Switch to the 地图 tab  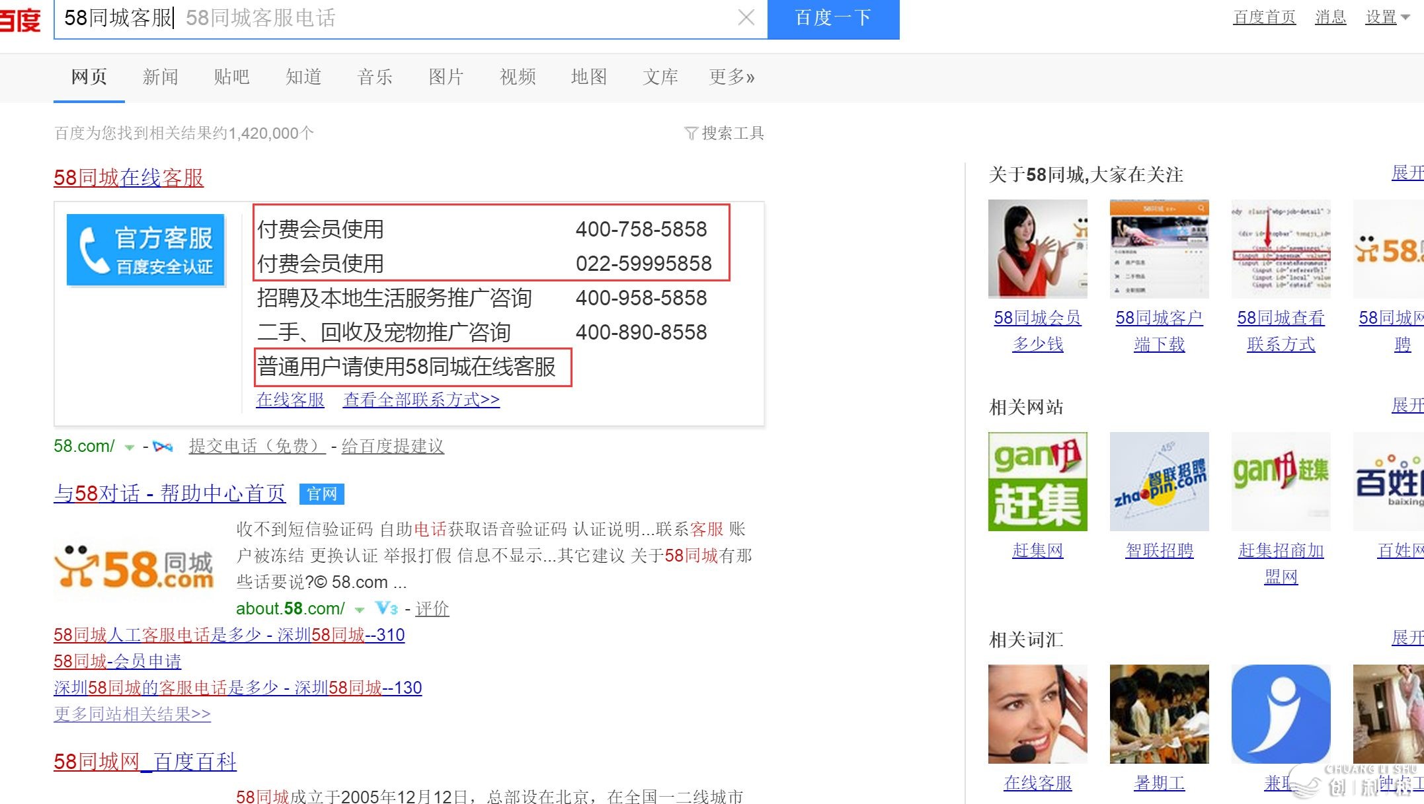588,77
